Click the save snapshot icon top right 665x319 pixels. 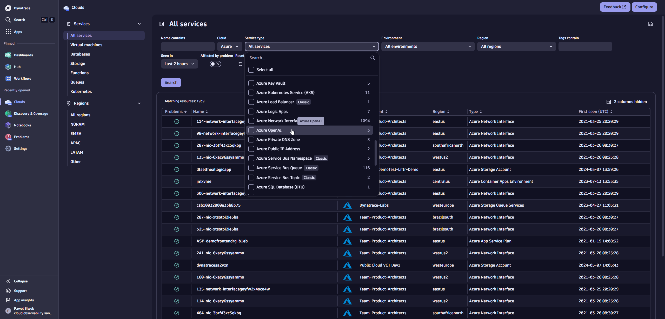(650, 24)
